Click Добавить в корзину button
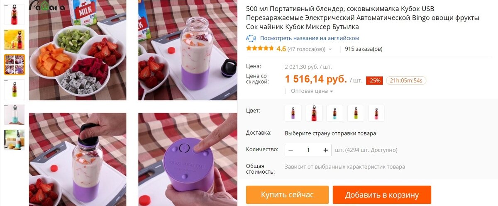498x206 pixels. pos(382,195)
